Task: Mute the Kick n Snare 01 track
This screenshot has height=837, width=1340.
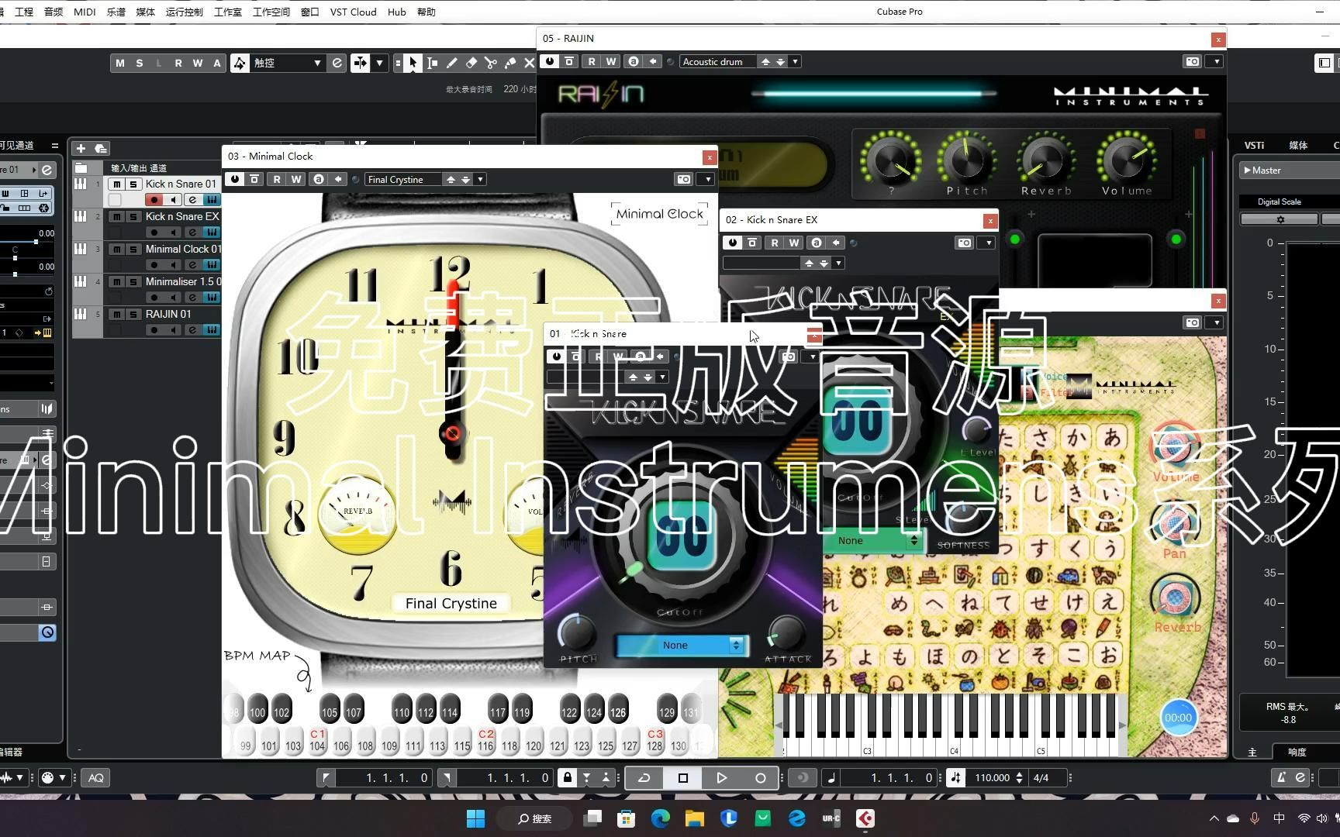Action: point(116,184)
